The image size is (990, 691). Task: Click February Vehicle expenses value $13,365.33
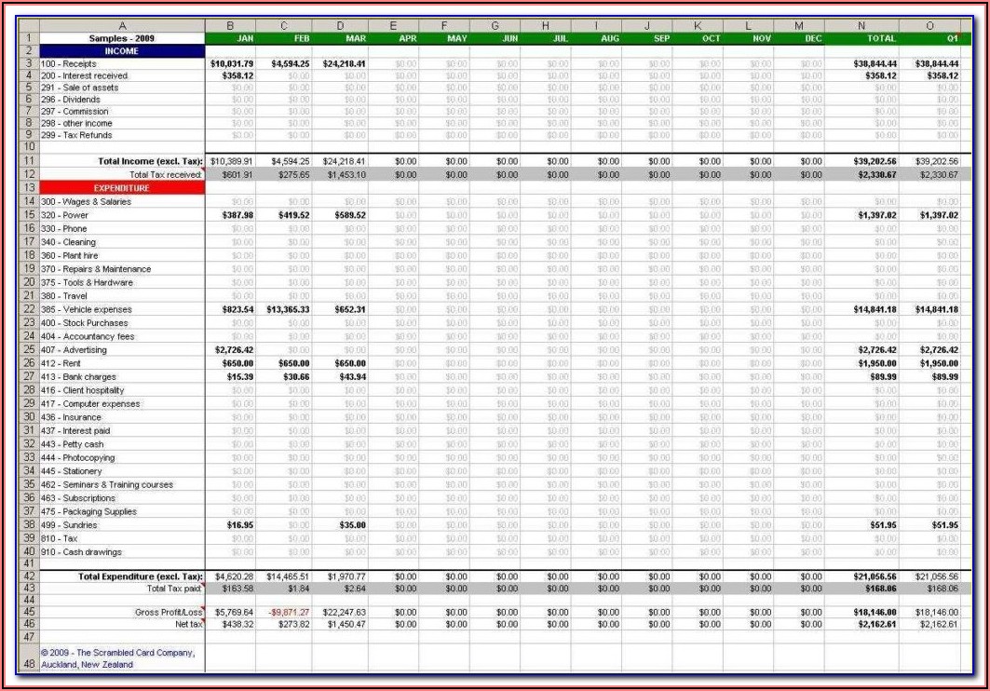click(x=288, y=309)
